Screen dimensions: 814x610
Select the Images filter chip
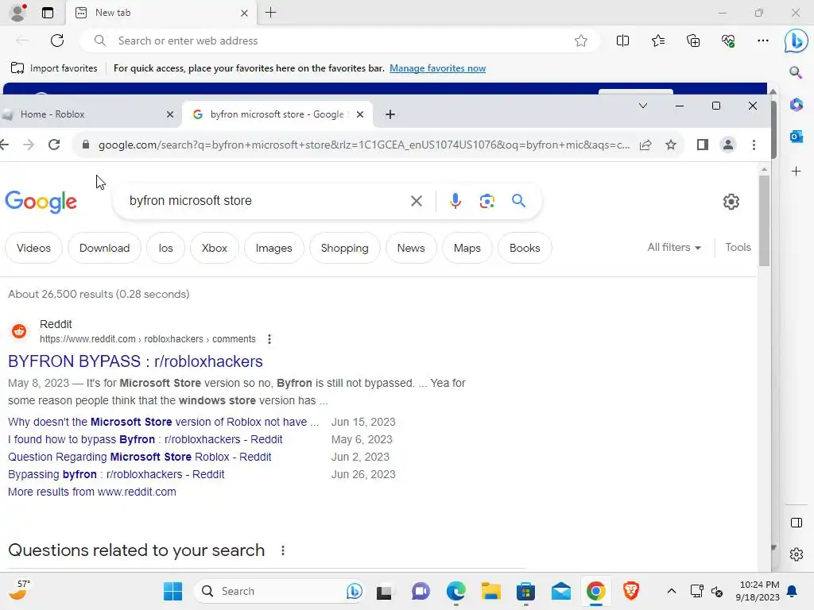click(273, 248)
